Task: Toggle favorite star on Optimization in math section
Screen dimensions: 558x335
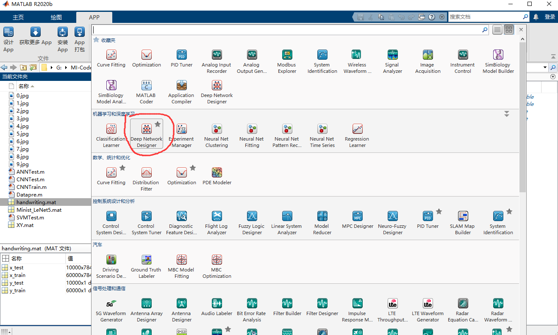Action: pyautogui.click(x=193, y=168)
